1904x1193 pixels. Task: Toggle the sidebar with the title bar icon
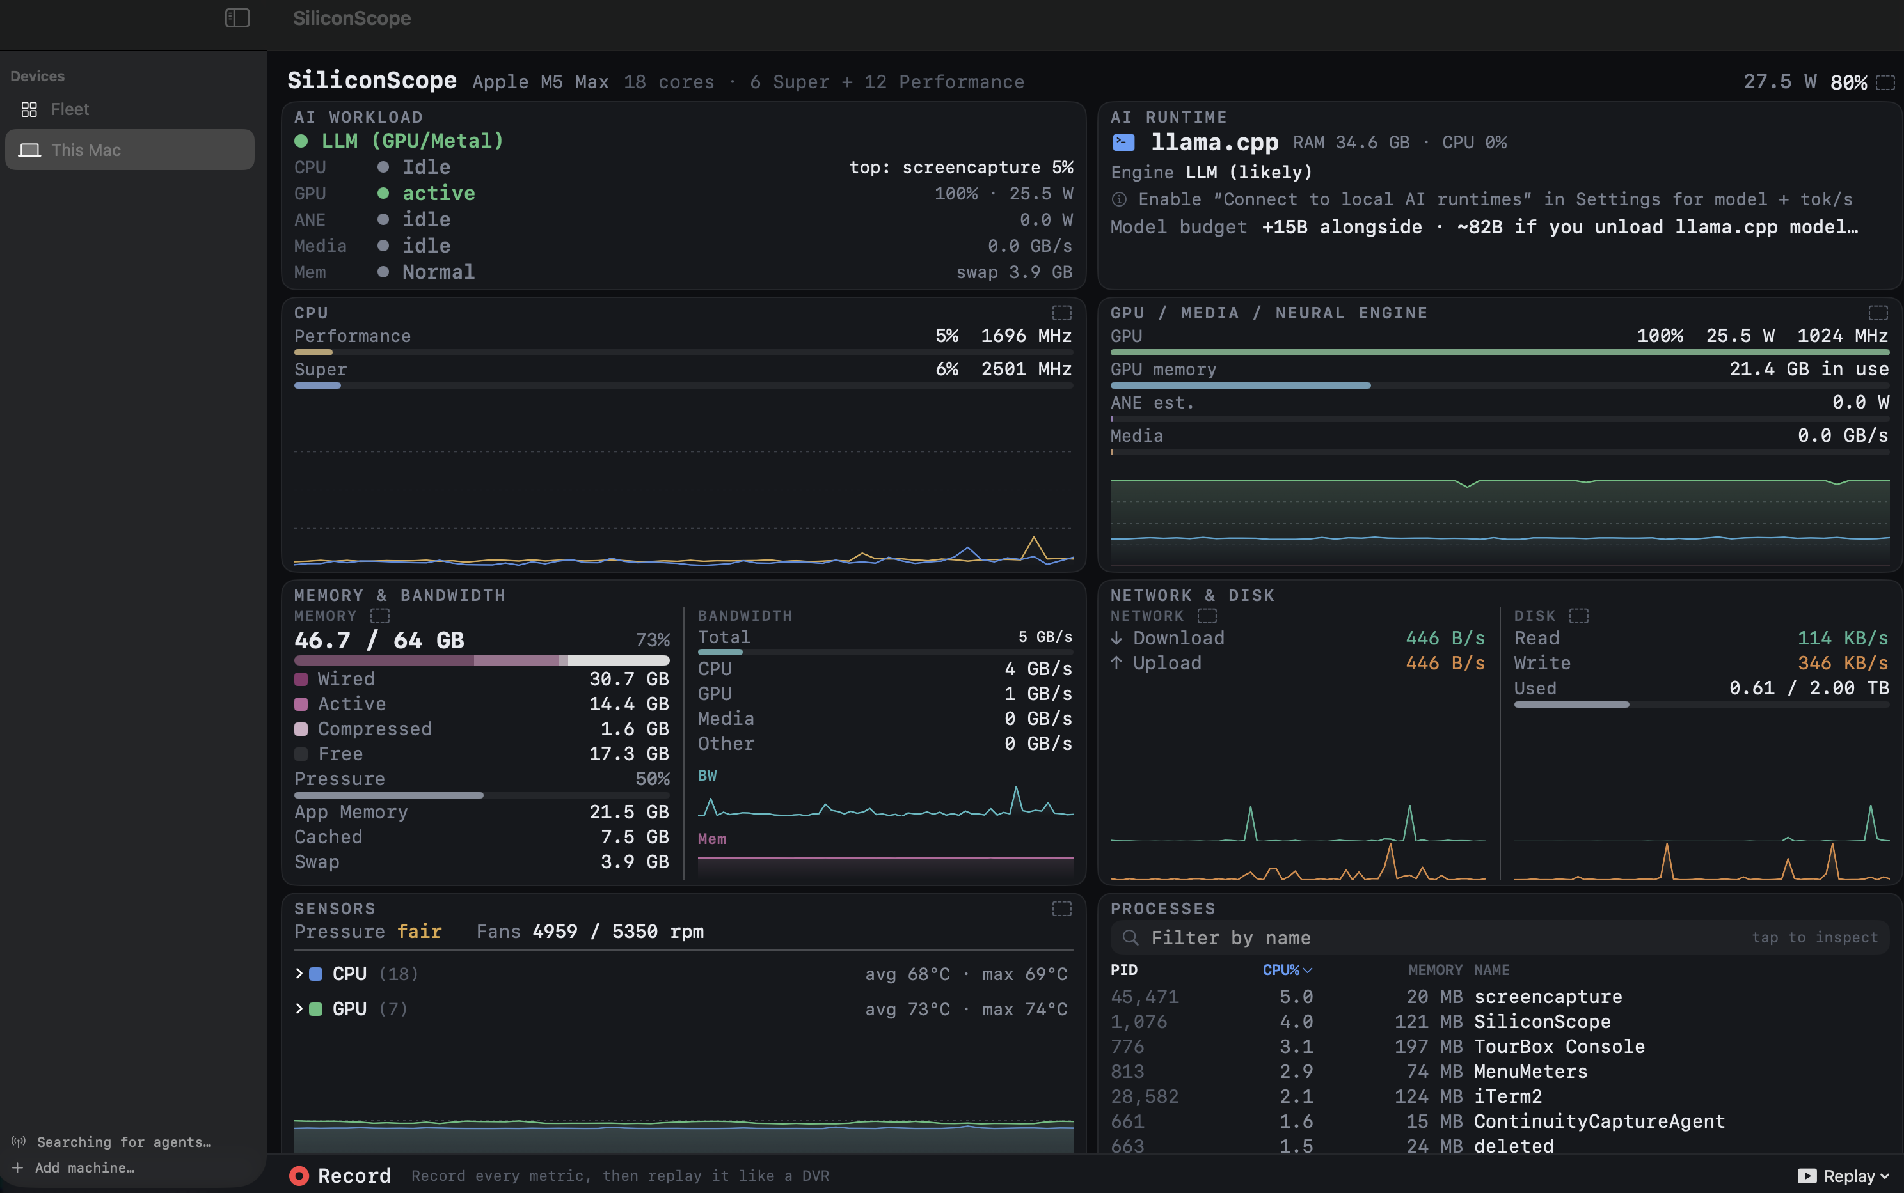[x=237, y=17]
